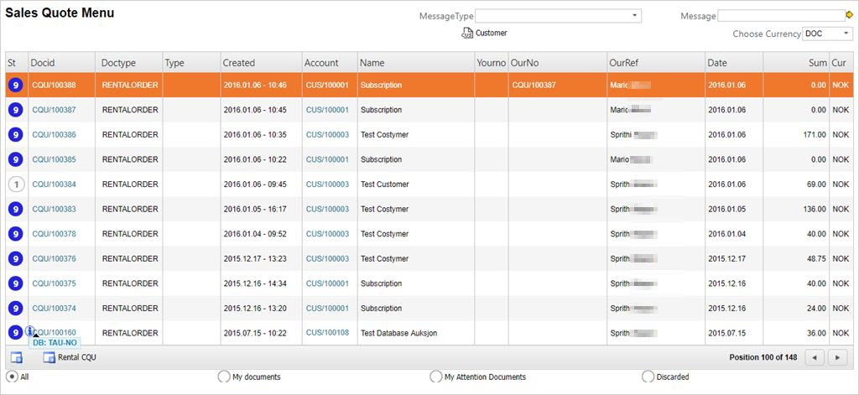Click the yellow arrow beside Message field
859x395 pixels.
pyautogui.click(x=849, y=15)
